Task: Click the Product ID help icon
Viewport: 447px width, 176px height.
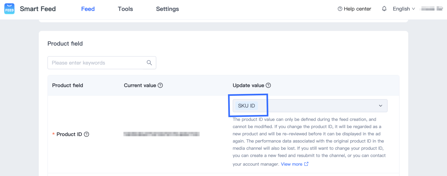Action: click(87, 134)
